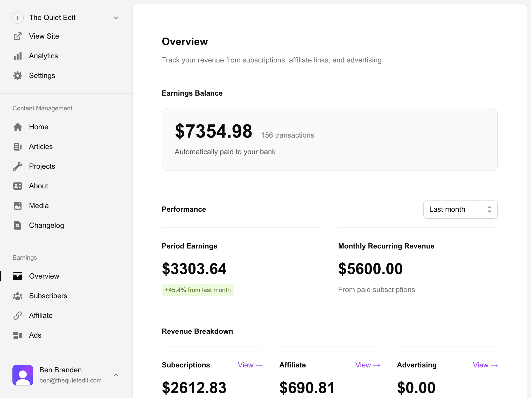This screenshot has width=531, height=398.
Task: Click View arrow beside Advertising revenue
Action: tap(485, 365)
